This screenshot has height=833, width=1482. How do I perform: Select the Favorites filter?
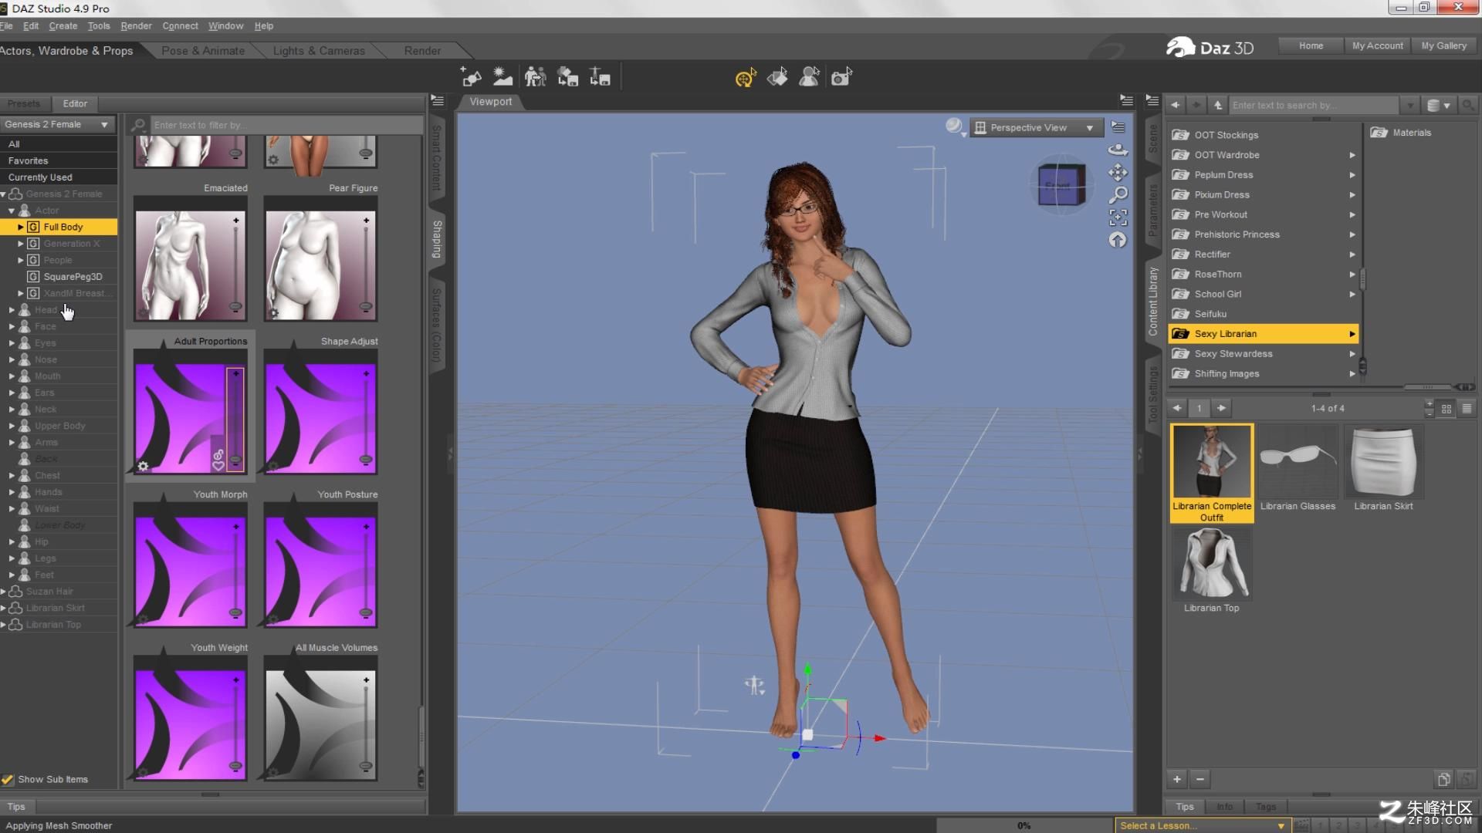59,160
